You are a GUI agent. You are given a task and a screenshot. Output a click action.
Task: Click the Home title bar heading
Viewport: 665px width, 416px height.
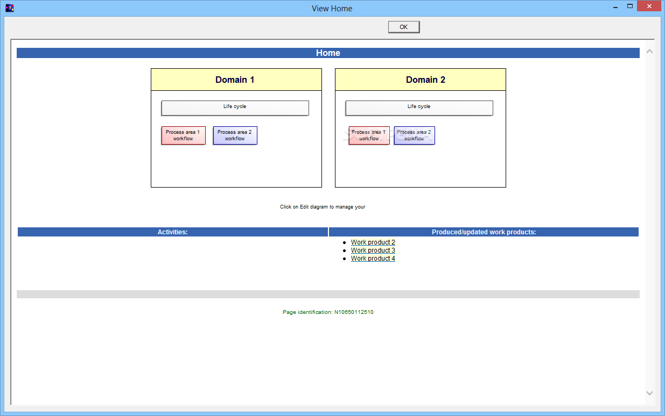pos(328,53)
